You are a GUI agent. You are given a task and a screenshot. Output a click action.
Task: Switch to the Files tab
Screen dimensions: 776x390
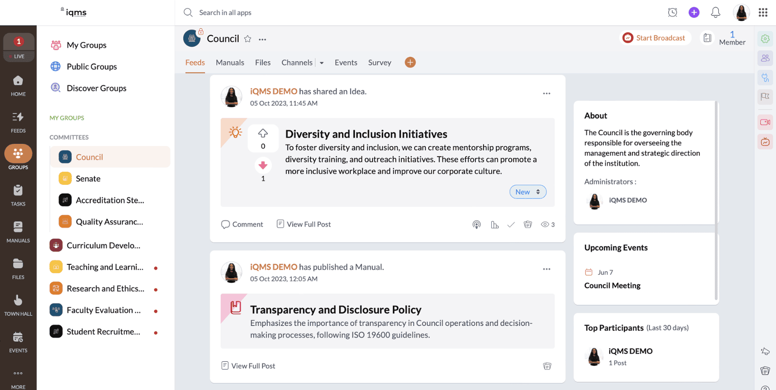(263, 63)
